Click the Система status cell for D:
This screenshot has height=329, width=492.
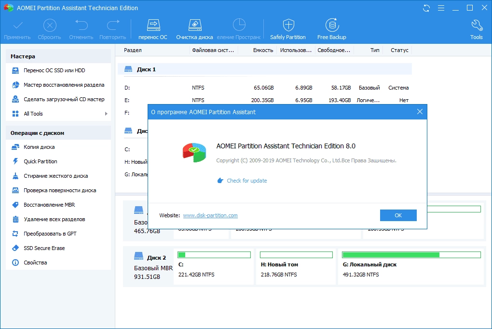(x=398, y=88)
